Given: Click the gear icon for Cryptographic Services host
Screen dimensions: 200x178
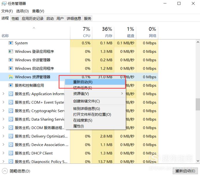Looking at the screenshot, I should [x=11, y=111].
